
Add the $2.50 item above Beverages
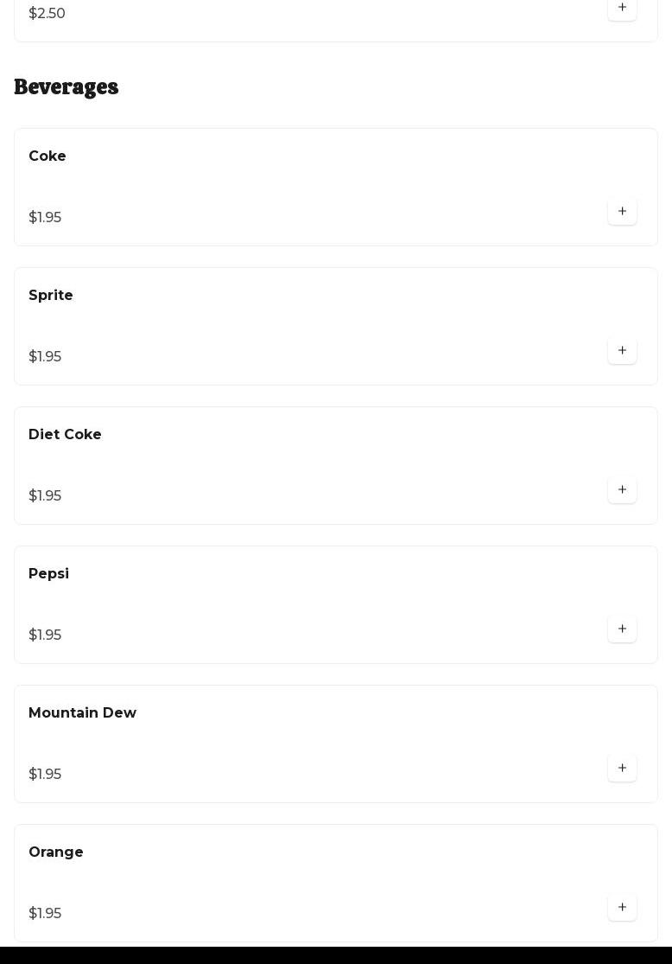pyautogui.click(x=622, y=8)
